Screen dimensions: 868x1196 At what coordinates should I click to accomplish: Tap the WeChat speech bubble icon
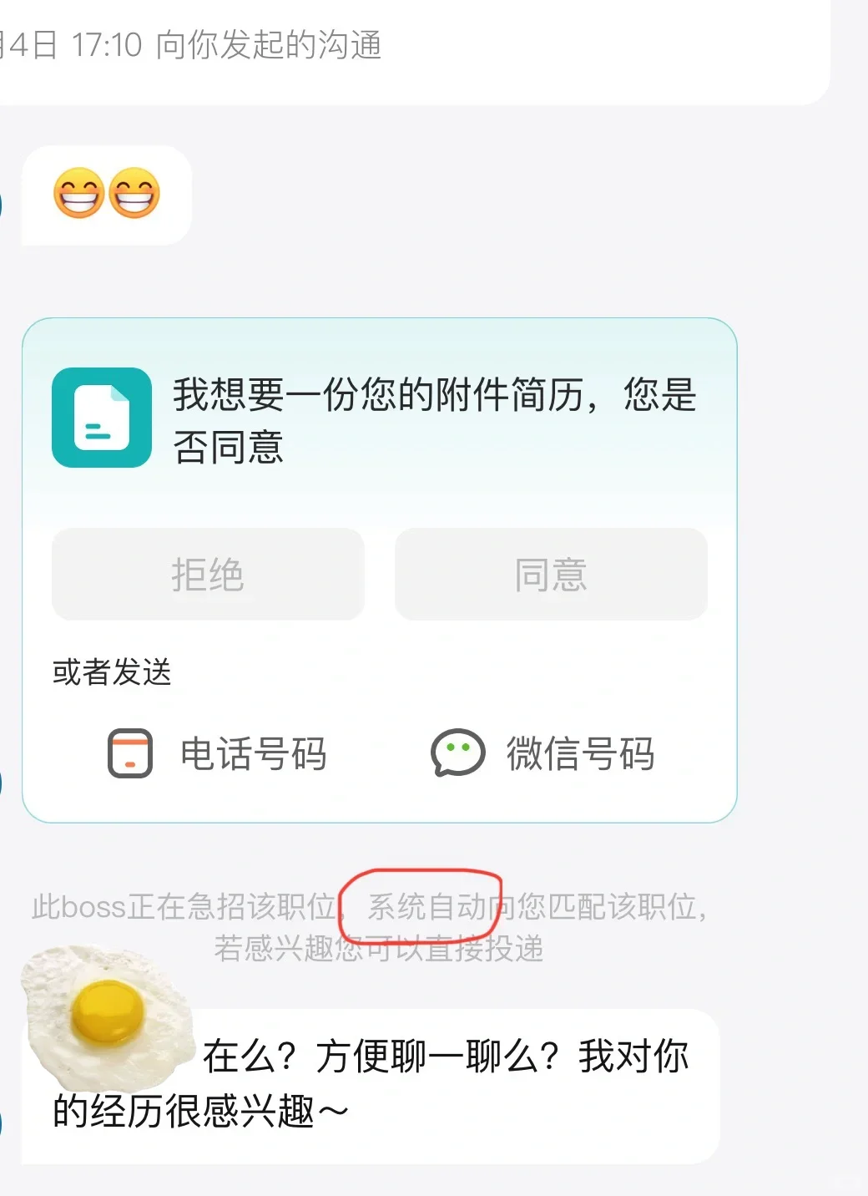pos(457,753)
